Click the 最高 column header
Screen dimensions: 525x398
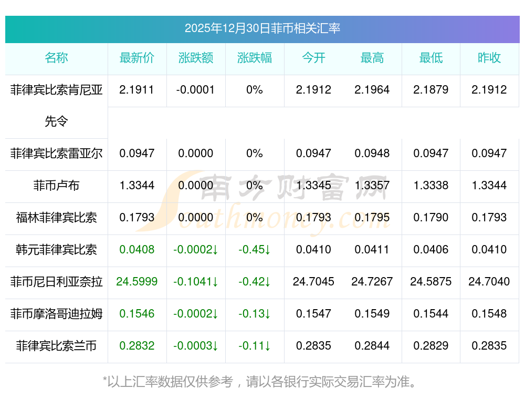tap(372, 58)
